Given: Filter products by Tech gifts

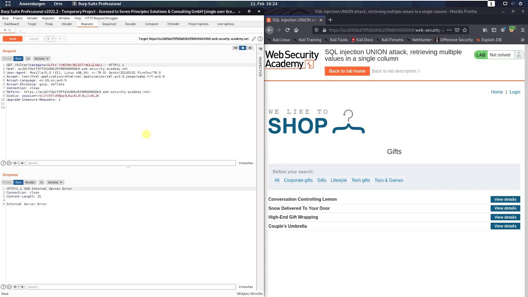Looking at the screenshot, I should [x=361, y=180].
